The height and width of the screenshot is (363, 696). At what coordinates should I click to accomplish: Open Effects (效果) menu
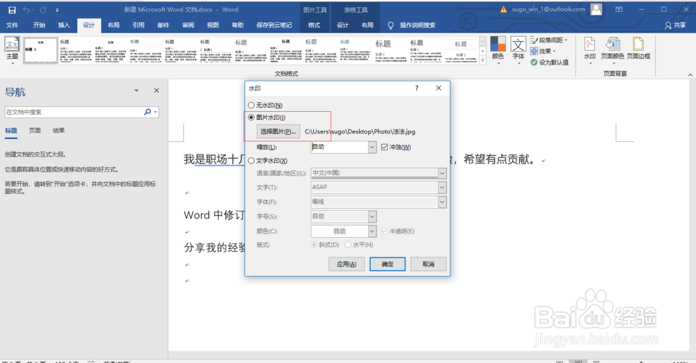pyautogui.click(x=544, y=51)
